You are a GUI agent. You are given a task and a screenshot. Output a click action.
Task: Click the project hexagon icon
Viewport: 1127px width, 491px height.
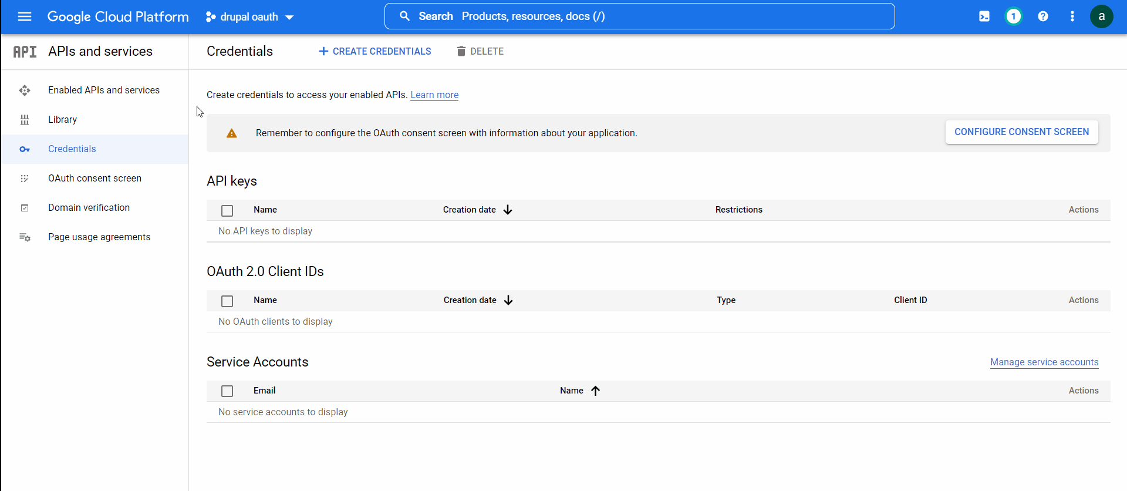click(x=210, y=17)
